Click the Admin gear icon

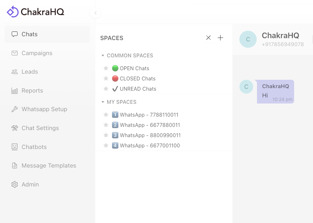click(15, 185)
